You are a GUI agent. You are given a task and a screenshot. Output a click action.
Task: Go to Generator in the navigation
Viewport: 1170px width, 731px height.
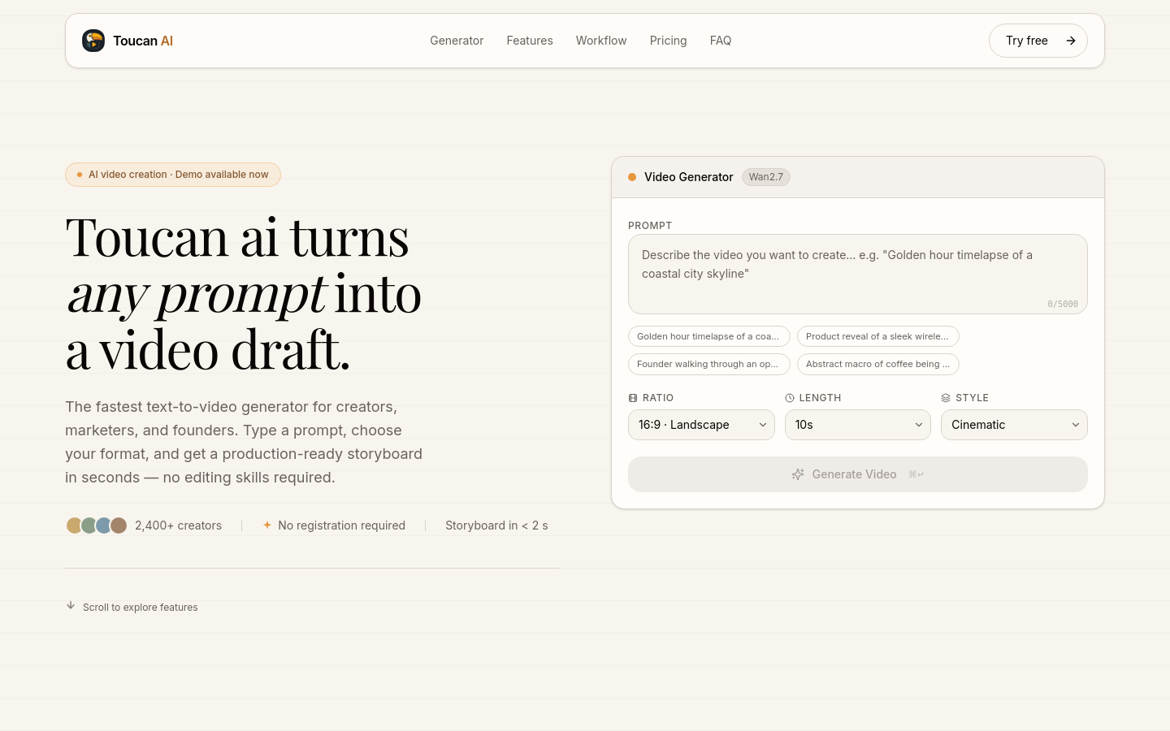[457, 41]
